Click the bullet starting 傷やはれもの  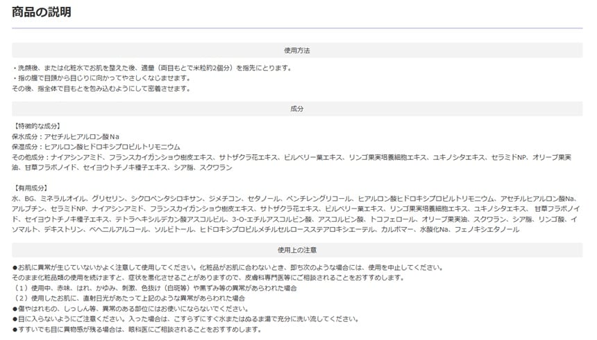tap(129, 309)
